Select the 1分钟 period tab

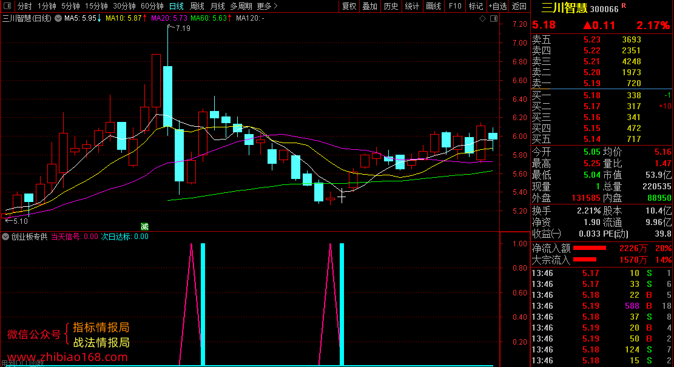[47, 6]
